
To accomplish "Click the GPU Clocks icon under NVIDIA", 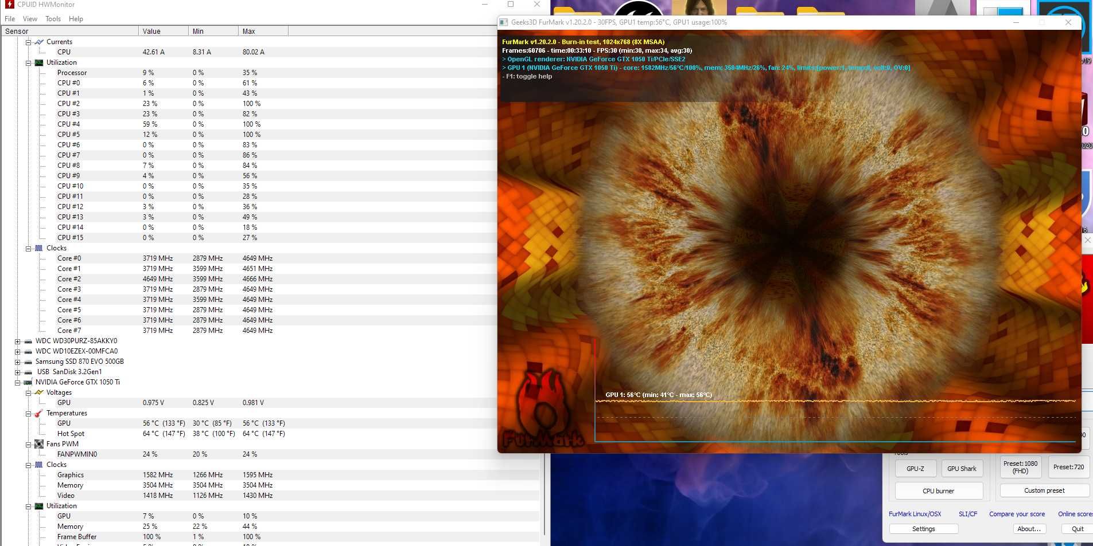I will [39, 465].
